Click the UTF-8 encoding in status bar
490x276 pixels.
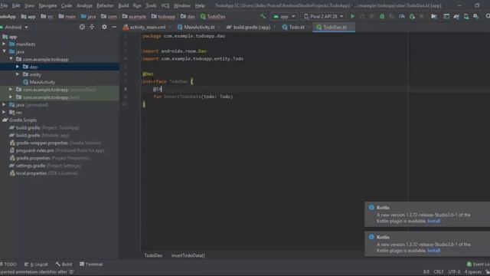tap(454, 271)
